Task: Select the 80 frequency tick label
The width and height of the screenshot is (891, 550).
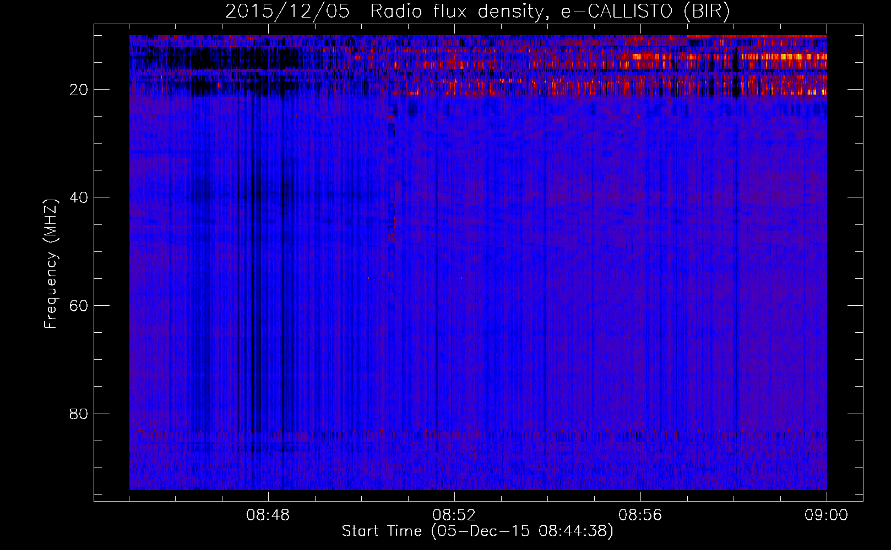Action: click(79, 414)
